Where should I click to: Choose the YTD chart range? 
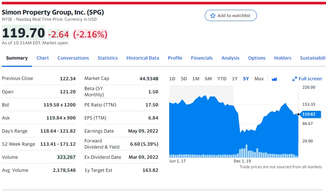click(222, 79)
